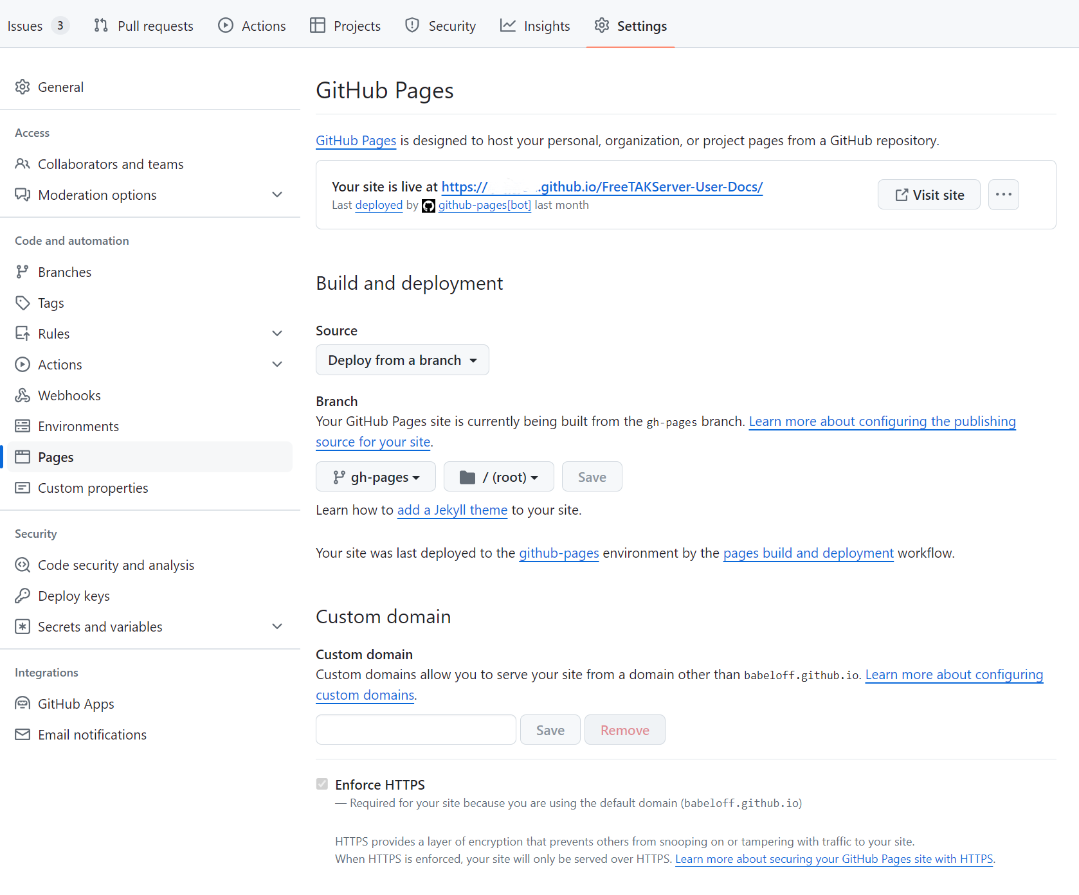Click the github-pages[bot] avatar icon
The width and height of the screenshot is (1079, 895).
pos(428,206)
